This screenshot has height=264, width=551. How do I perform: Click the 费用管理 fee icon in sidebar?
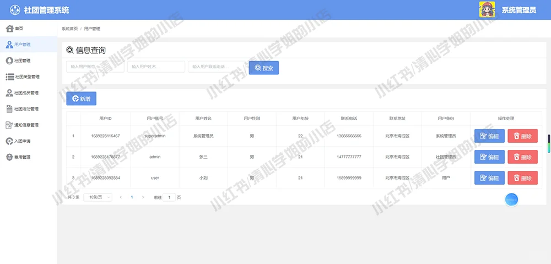pos(9,157)
